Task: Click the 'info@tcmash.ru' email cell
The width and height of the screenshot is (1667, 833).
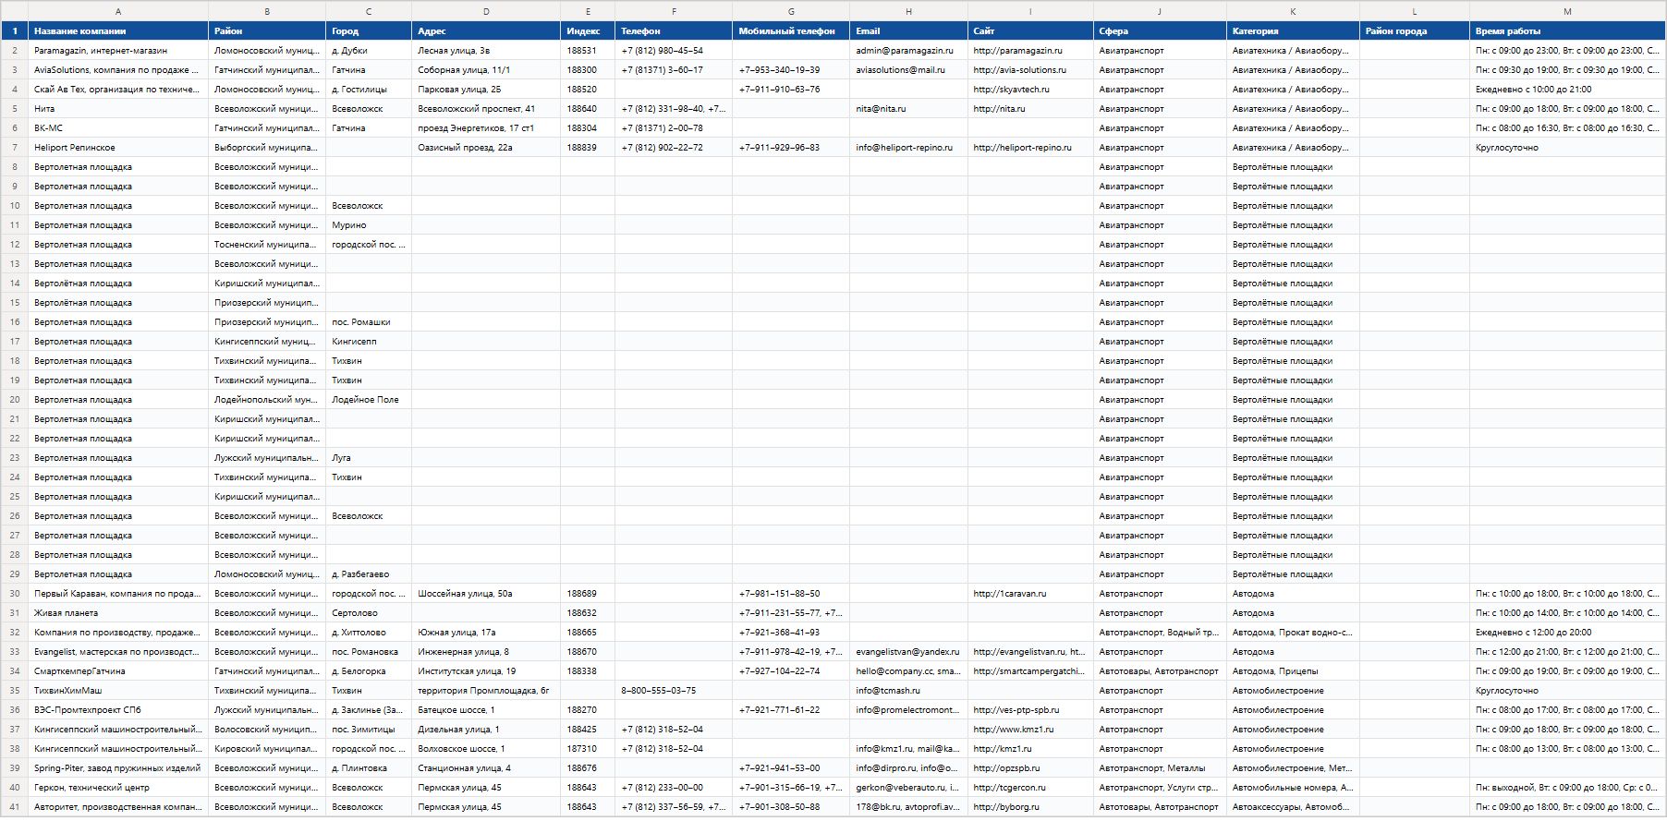Action: coord(908,691)
